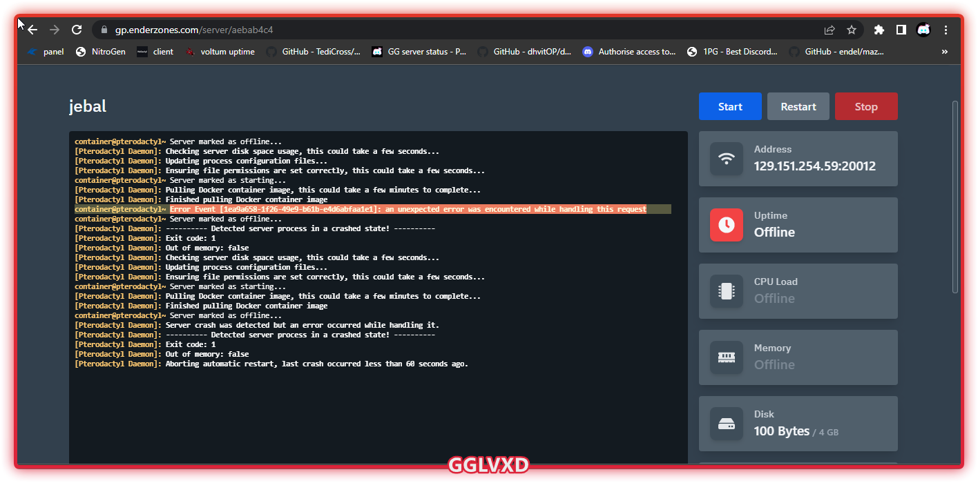Screen dimensions: 978x483
Task: Open the Extensions puzzle icon in the toolbar
Action: (x=879, y=30)
